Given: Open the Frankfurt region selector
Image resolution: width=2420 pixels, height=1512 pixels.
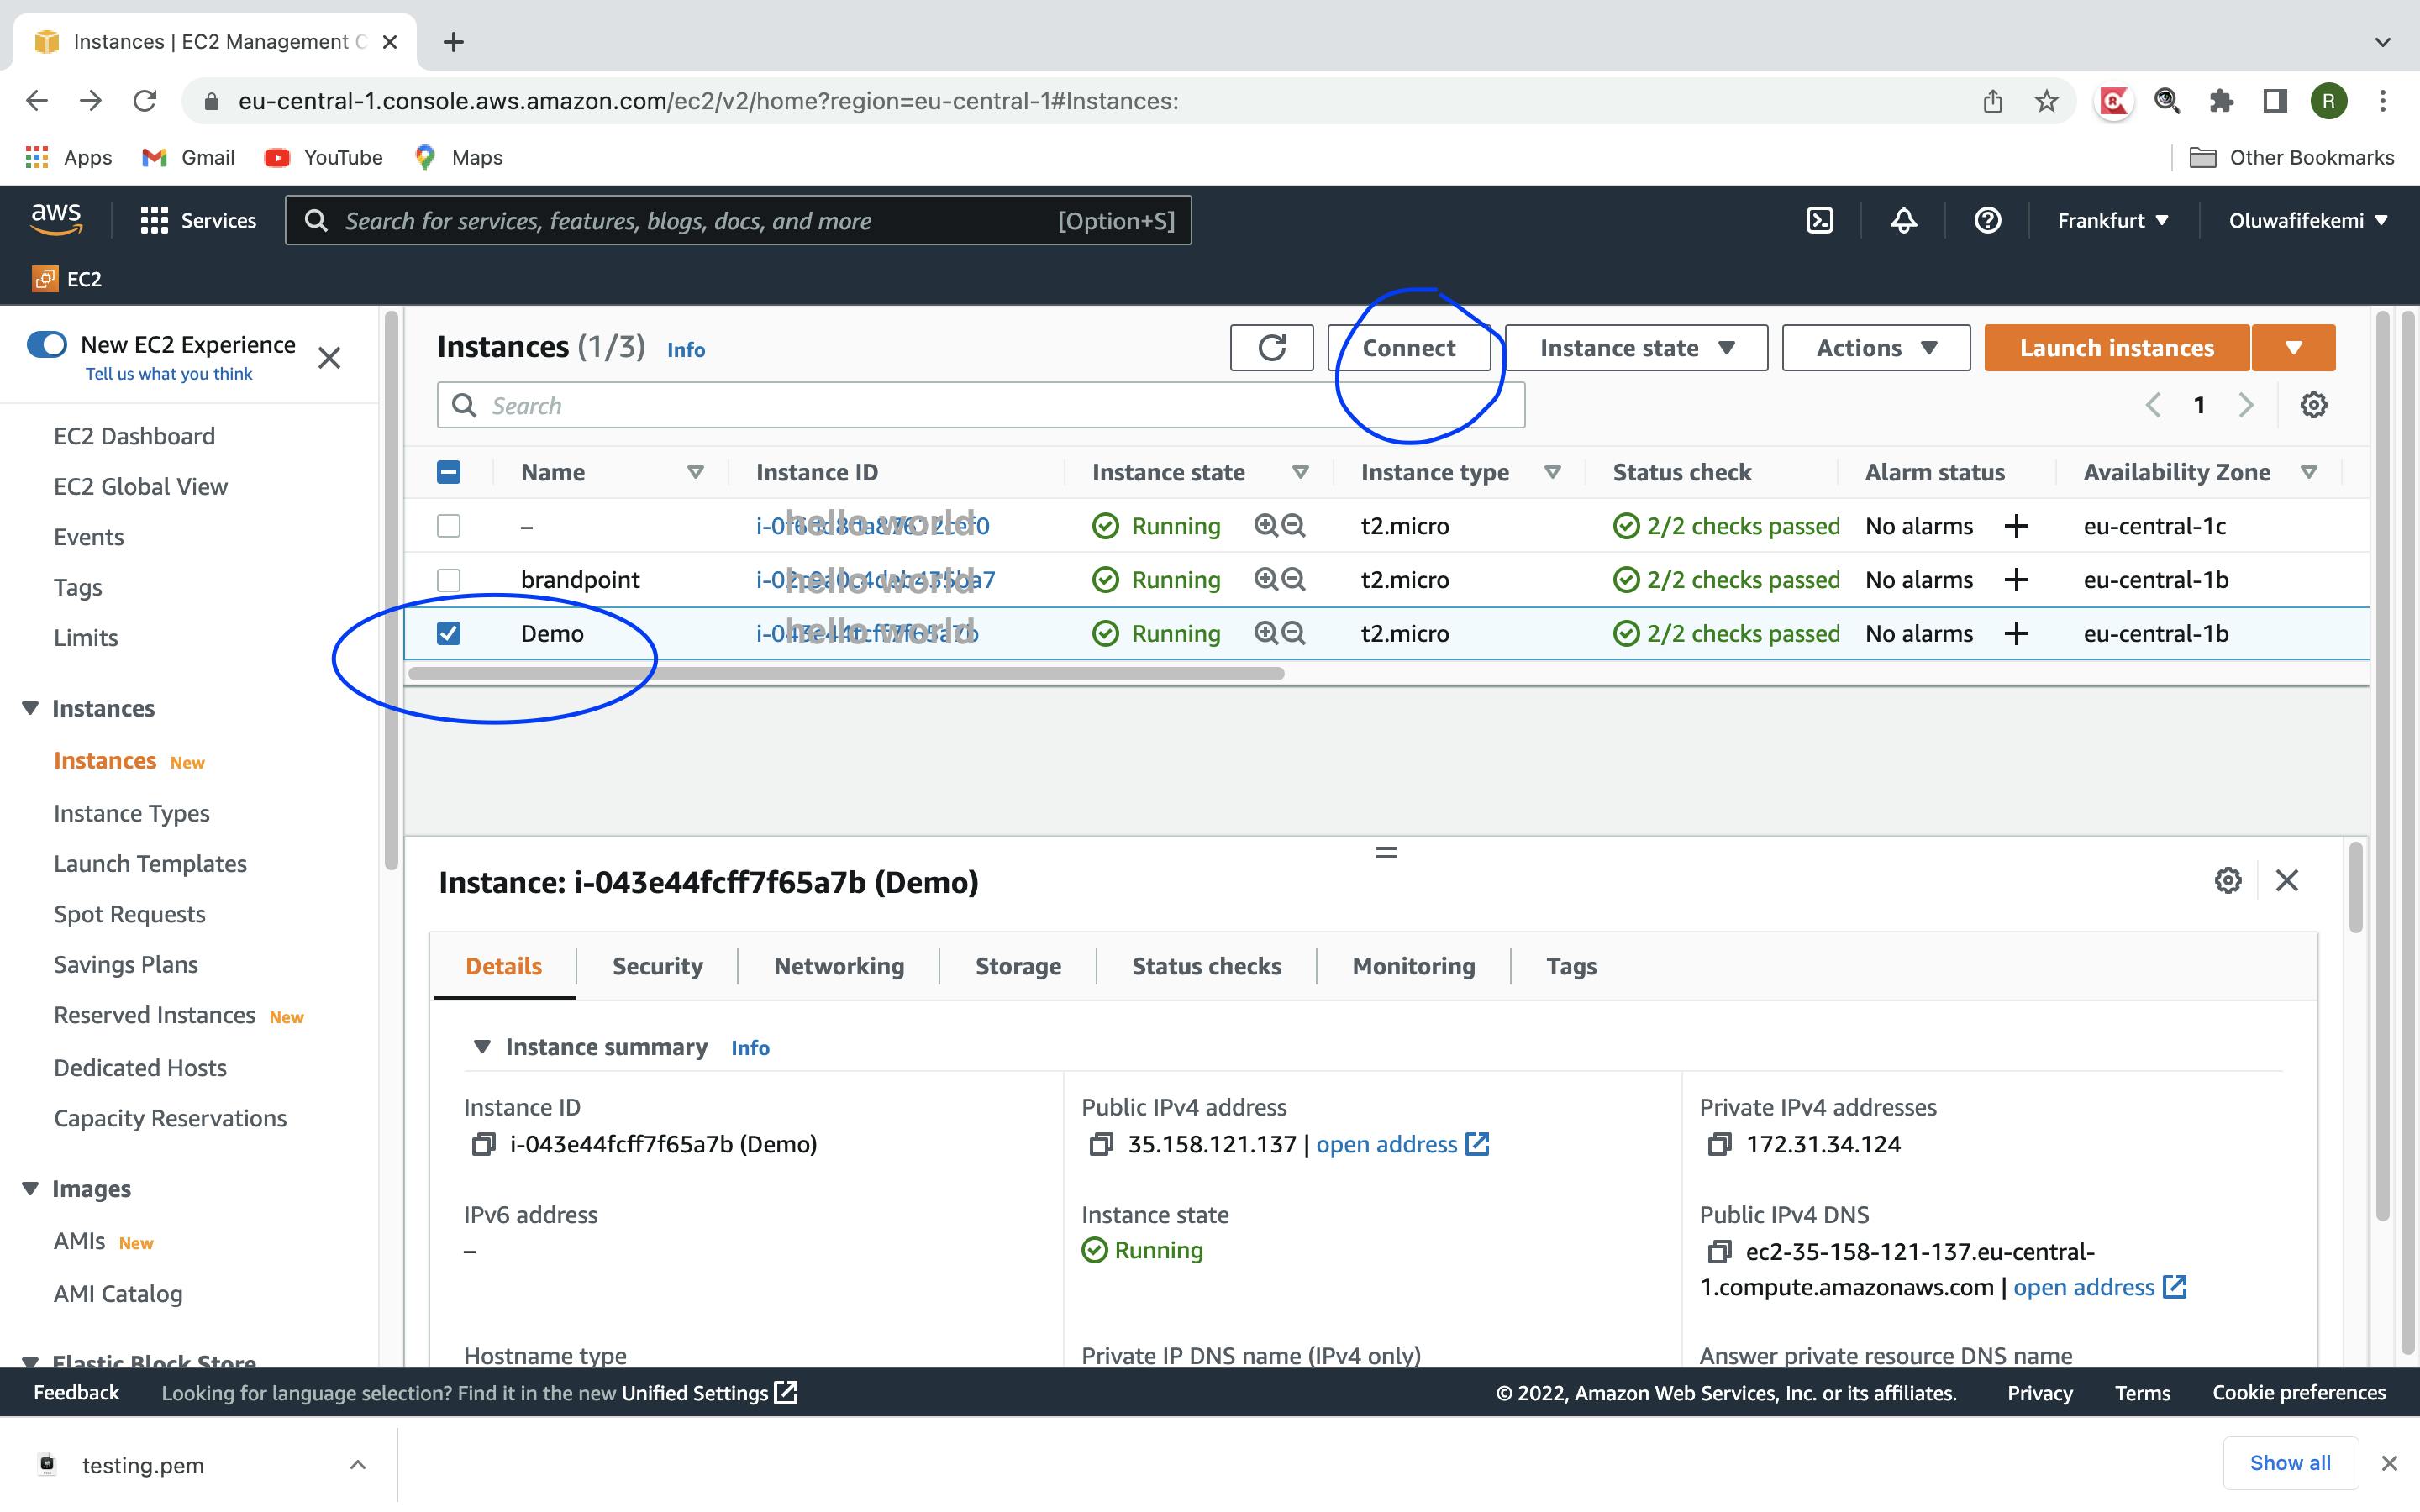Looking at the screenshot, I should coord(2113,220).
